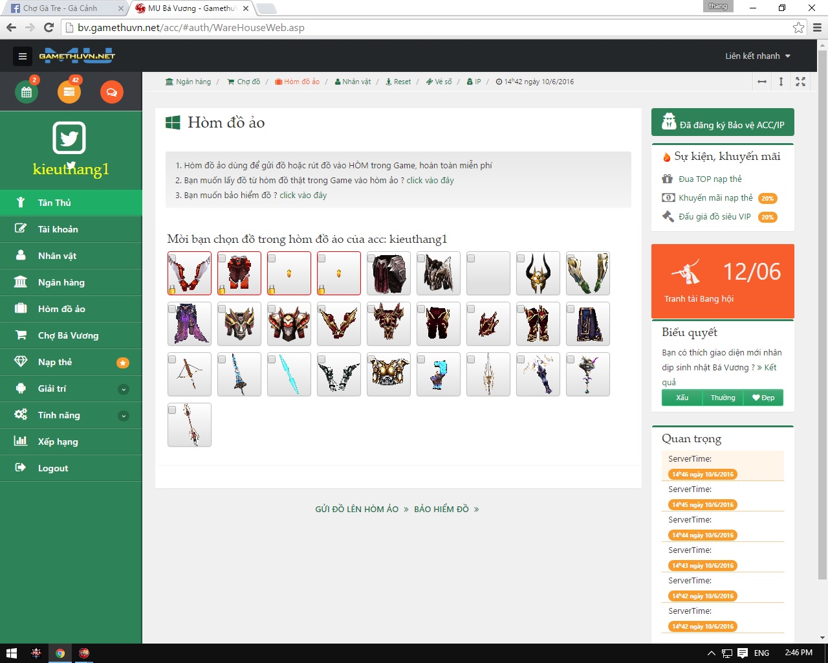The image size is (828, 663).
Task: Click the horizontal resize arrows icon
Action: point(762,82)
